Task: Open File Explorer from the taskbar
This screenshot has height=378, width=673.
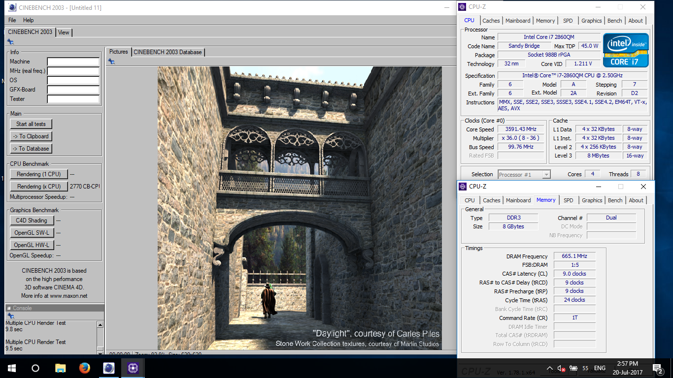Action: 60,368
